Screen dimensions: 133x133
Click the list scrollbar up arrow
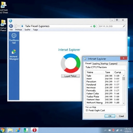point(124,76)
